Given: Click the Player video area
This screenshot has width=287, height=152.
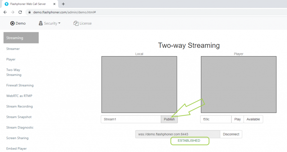Looking at the screenshot, I should click(x=239, y=85).
